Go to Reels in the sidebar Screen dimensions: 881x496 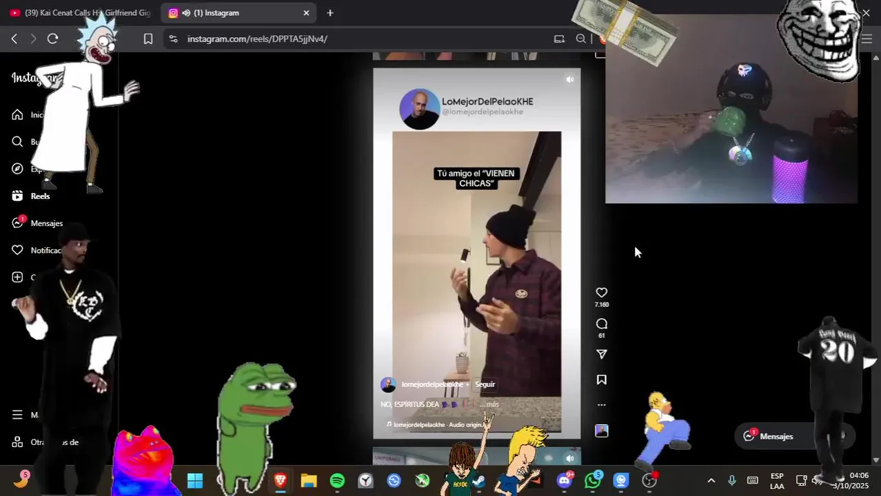tap(31, 196)
